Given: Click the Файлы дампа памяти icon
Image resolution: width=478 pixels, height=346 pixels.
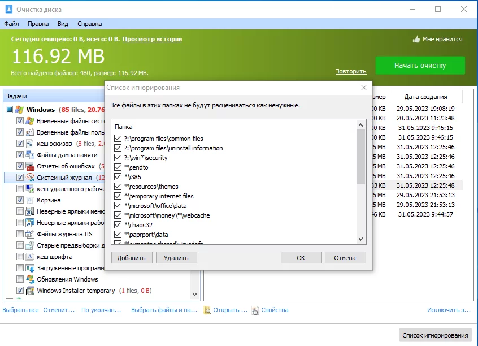Looking at the screenshot, I should (x=30, y=155).
